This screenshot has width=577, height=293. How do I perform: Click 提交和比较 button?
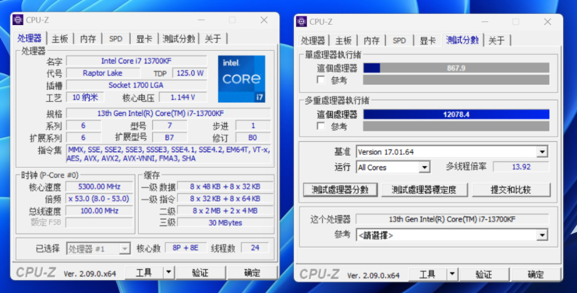[x=510, y=189]
